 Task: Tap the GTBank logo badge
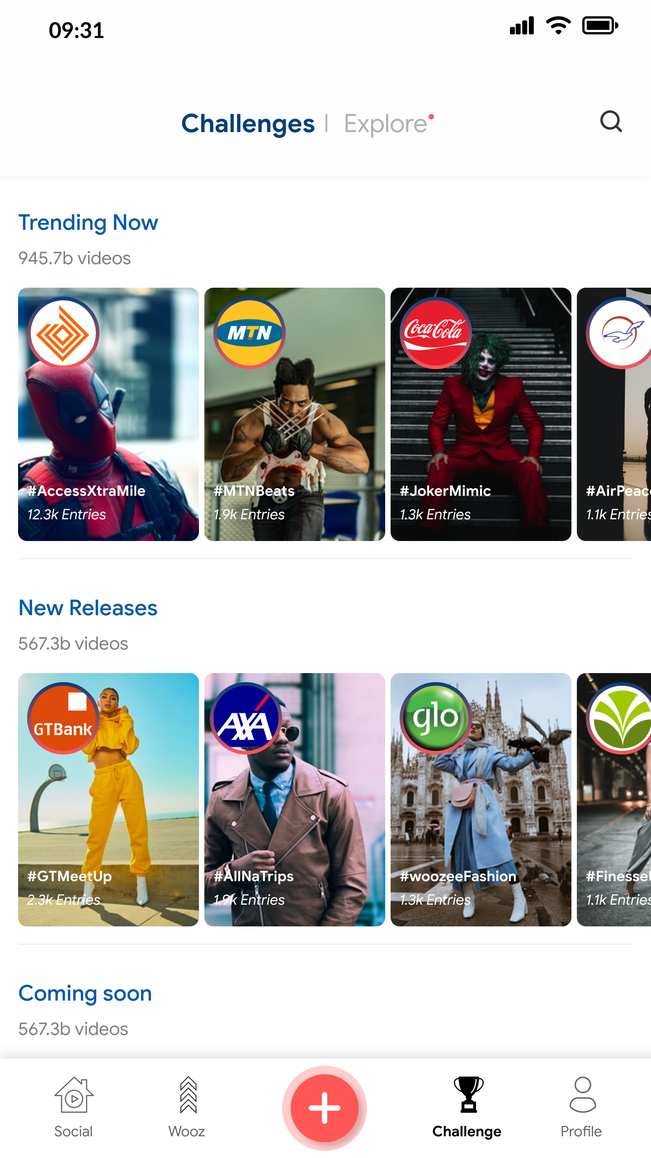tap(63, 718)
